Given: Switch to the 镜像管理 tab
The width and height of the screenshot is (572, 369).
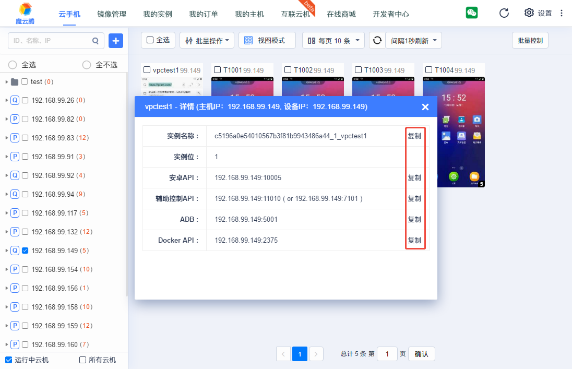Looking at the screenshot, I should (x=112, y=14).
